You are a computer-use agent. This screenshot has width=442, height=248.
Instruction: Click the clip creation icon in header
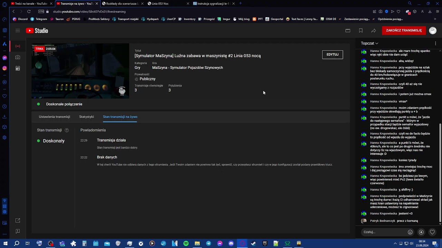point(348,31)
